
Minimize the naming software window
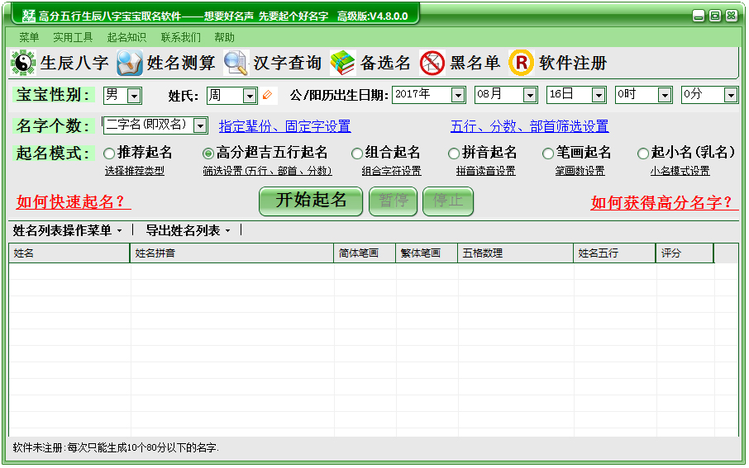coord(699,16)
